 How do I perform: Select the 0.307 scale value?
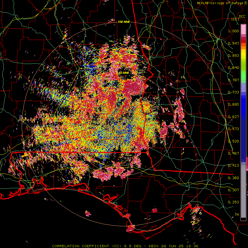click(233, 190)
